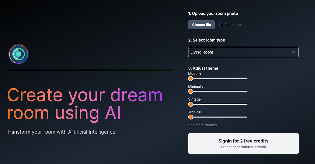315x164 pixels.
Task: Open the Living Room room type dropdown
Action: (x=243, y=52)
